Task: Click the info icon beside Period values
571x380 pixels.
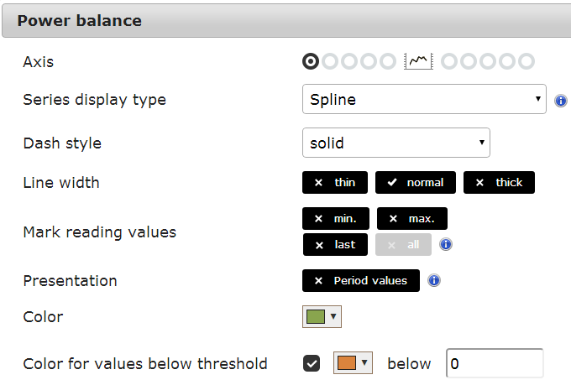Action: (434, 280)
